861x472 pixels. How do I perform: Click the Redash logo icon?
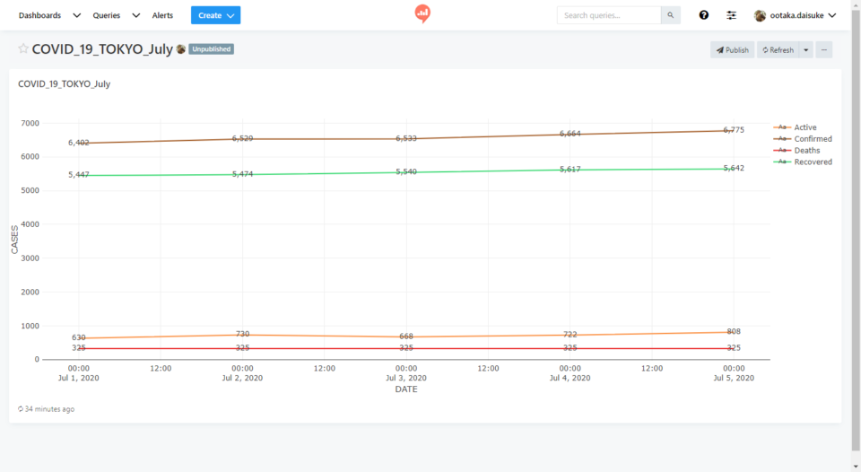pyautogui.click(x=422, y=13)
